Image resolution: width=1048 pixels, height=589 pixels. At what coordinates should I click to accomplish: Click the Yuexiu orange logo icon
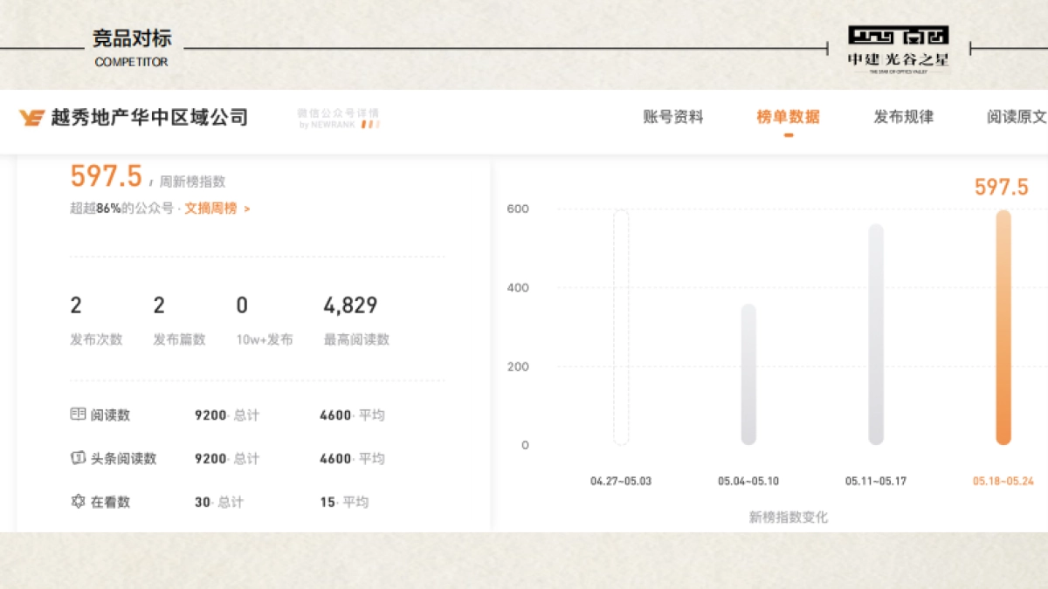pos(31,118)
